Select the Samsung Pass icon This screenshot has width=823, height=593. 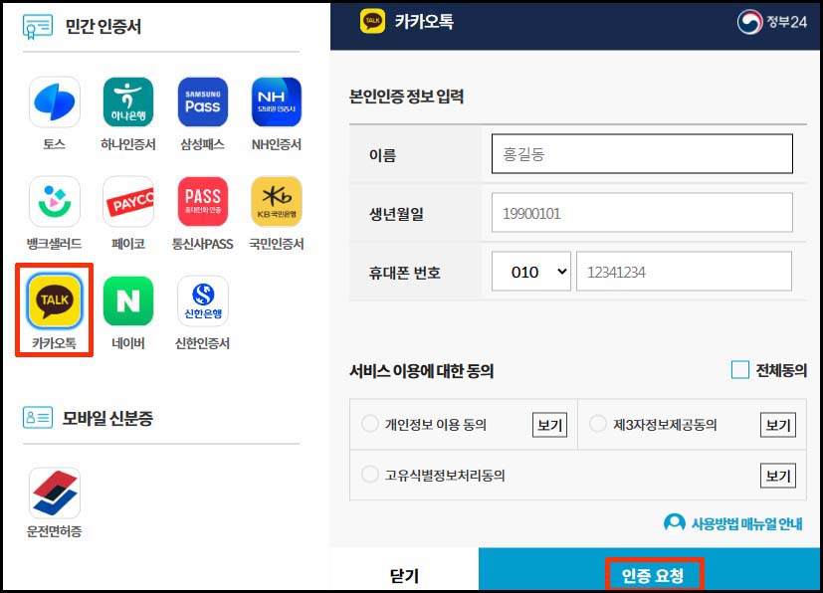[203, 101]
